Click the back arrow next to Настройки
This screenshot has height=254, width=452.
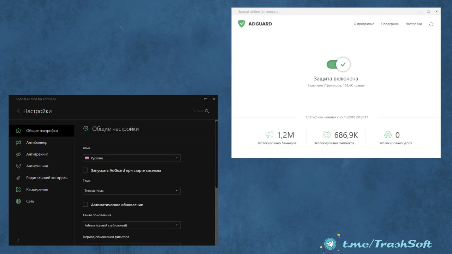pyautogui.click(x=18, y=111)
